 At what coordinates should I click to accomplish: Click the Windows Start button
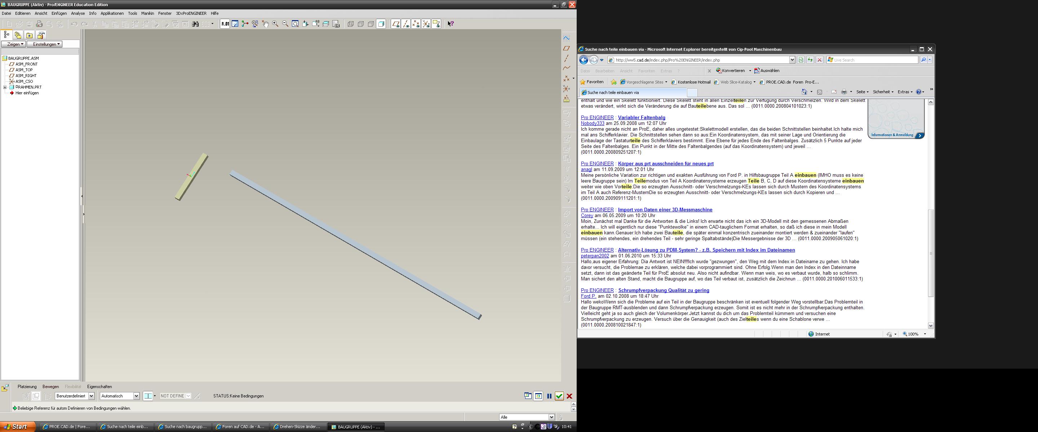[x=18, y=427]
